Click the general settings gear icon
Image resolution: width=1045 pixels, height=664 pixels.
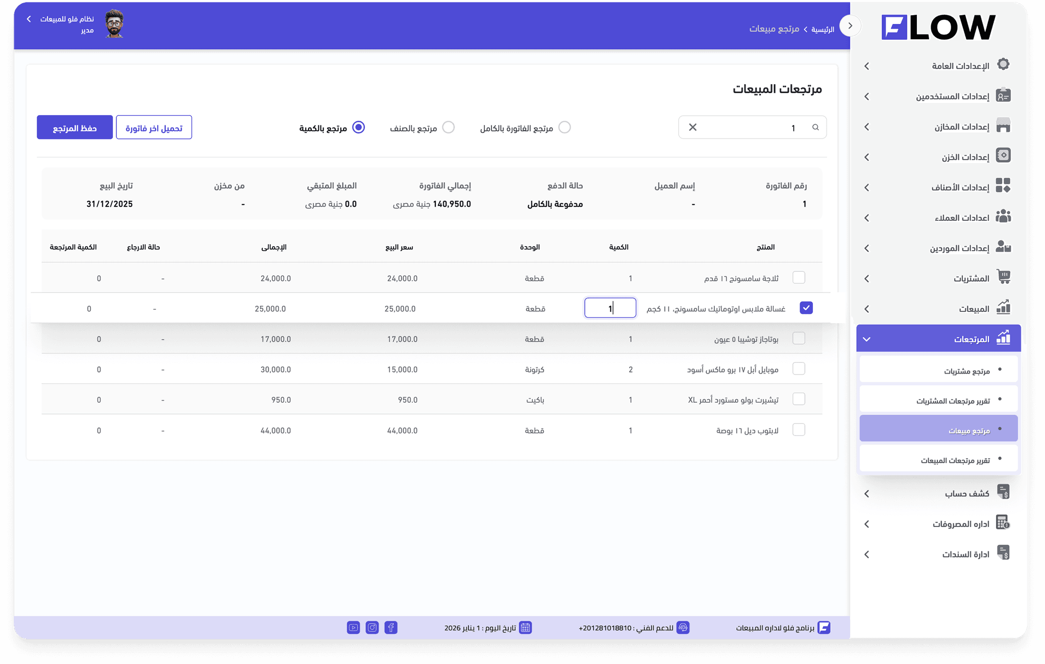[1003, 65]
